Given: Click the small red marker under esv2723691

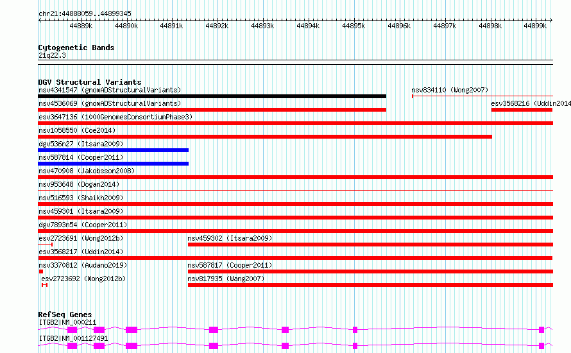Looking at the screenshot, I should [46, 245].
